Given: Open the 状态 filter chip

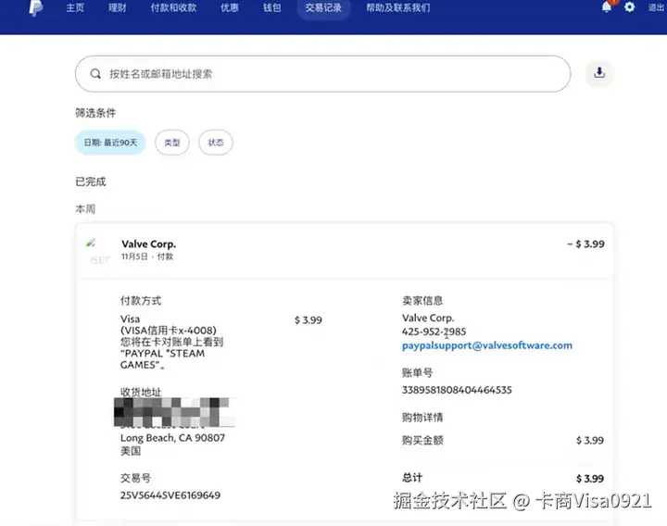Looking at the screenshot, I should click(216, 143).
